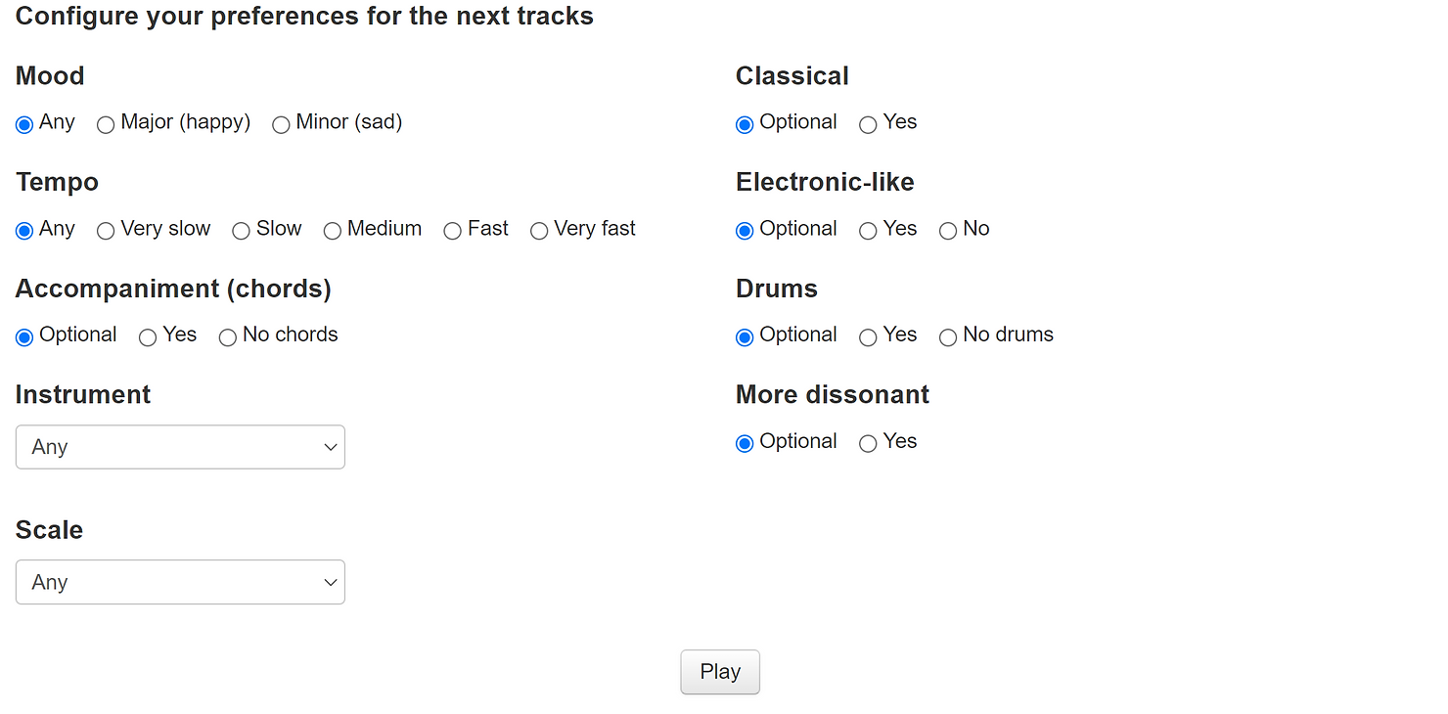Expand the Scale dropdown
This screenshot has height=714, width=1448.
180,582
